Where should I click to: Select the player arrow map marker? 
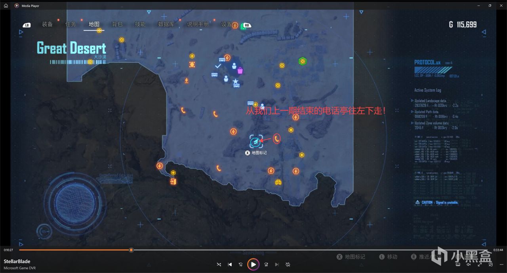[256, 142]
